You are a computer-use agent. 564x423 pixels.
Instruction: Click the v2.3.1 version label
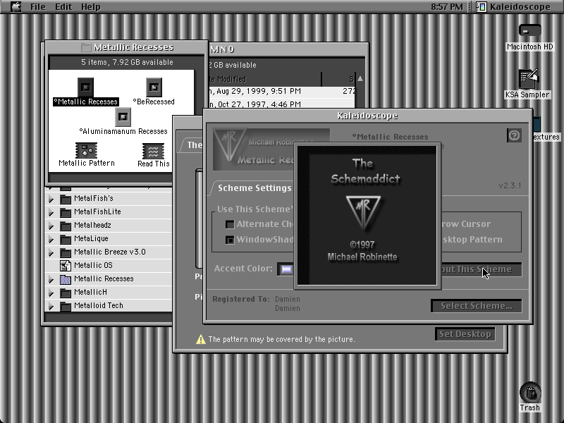tap(510, 185)
